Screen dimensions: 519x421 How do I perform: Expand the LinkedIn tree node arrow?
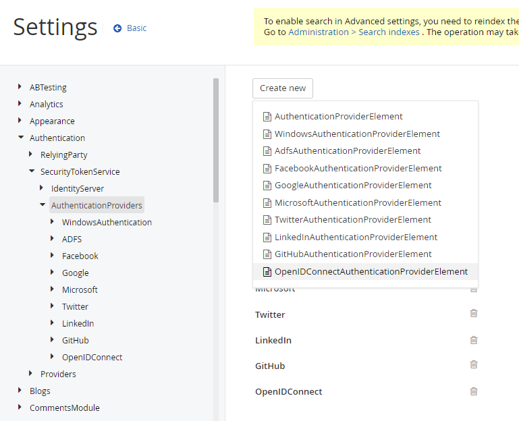tap(52, 322)
